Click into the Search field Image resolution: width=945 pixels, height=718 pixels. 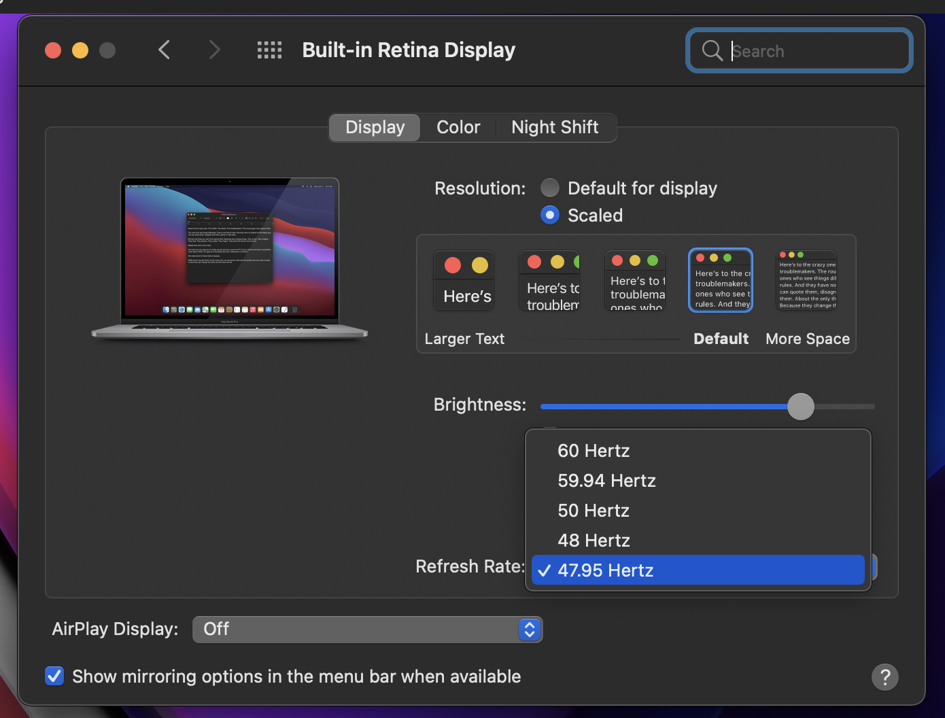(800, 50)
